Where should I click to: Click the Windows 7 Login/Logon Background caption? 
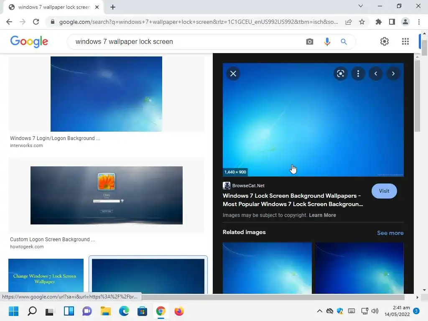55,138
